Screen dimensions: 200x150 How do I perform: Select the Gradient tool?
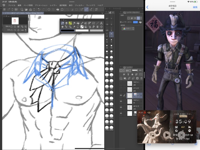click(x=86, y=27)
